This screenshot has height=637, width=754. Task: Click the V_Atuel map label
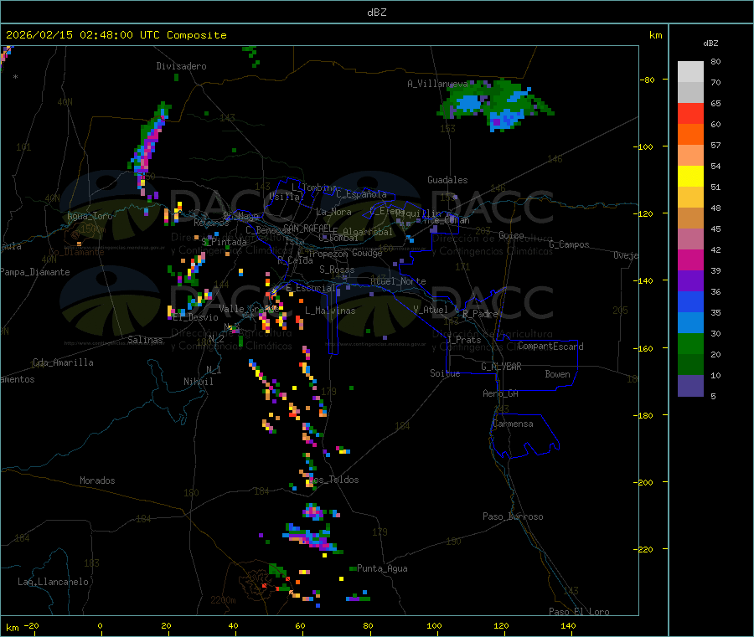(431, 310)
